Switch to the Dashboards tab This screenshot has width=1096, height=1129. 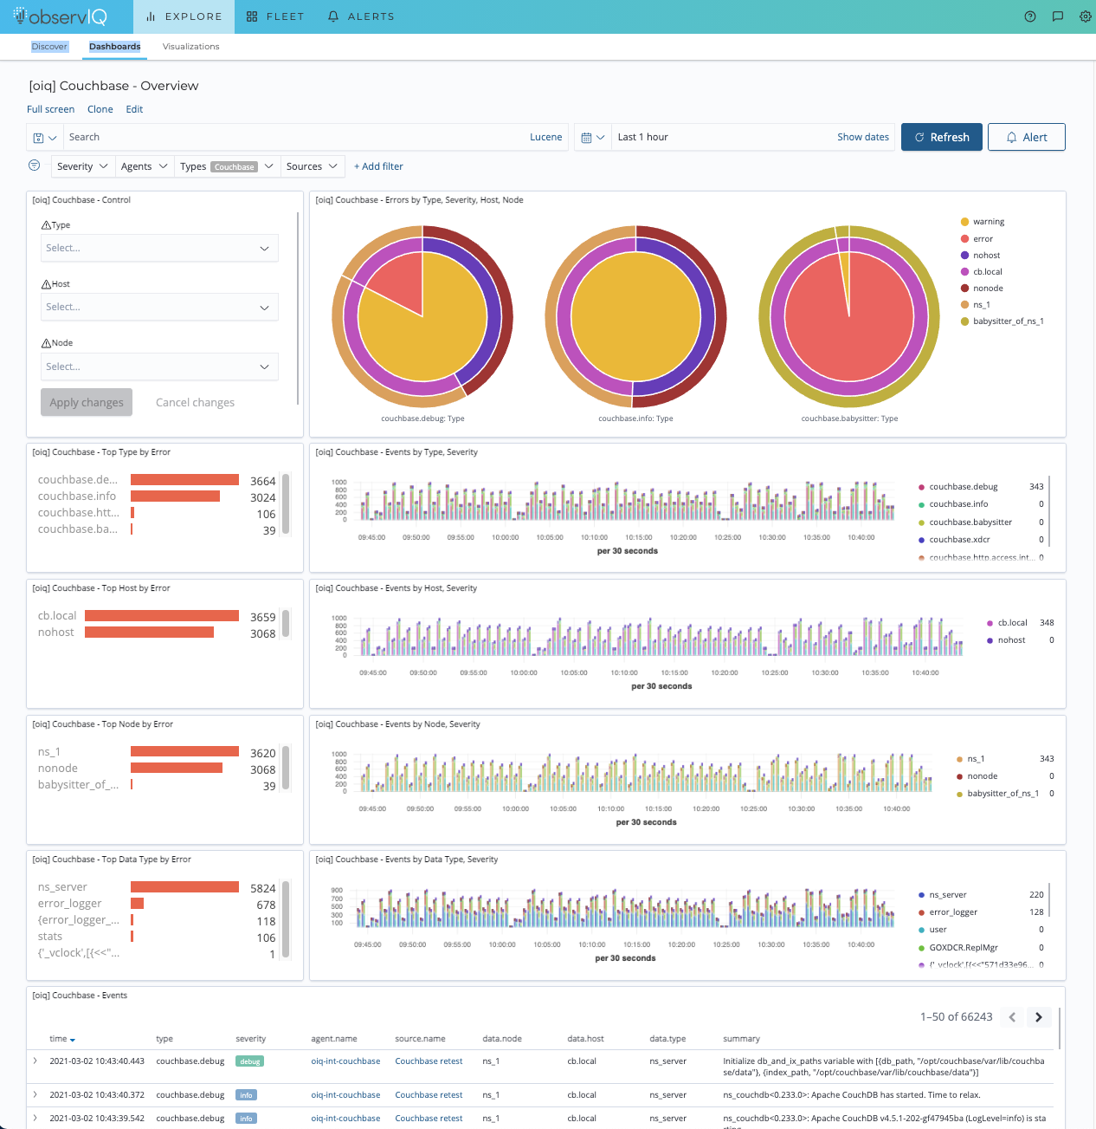(114, 47)
